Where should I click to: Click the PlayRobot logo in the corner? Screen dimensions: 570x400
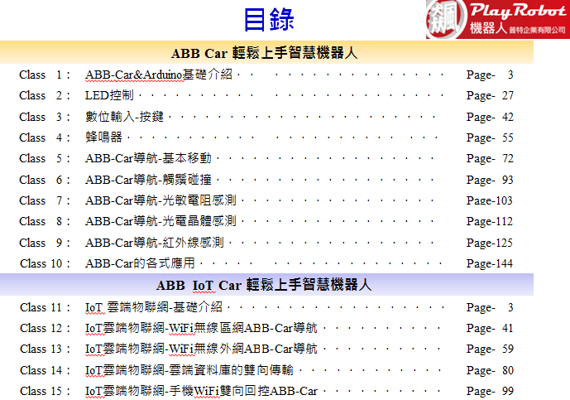point(498,19)
